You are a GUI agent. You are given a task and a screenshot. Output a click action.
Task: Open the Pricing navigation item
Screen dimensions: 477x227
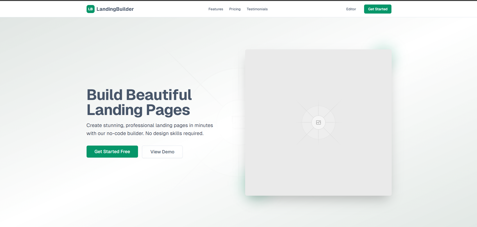(x=235, y=9)
